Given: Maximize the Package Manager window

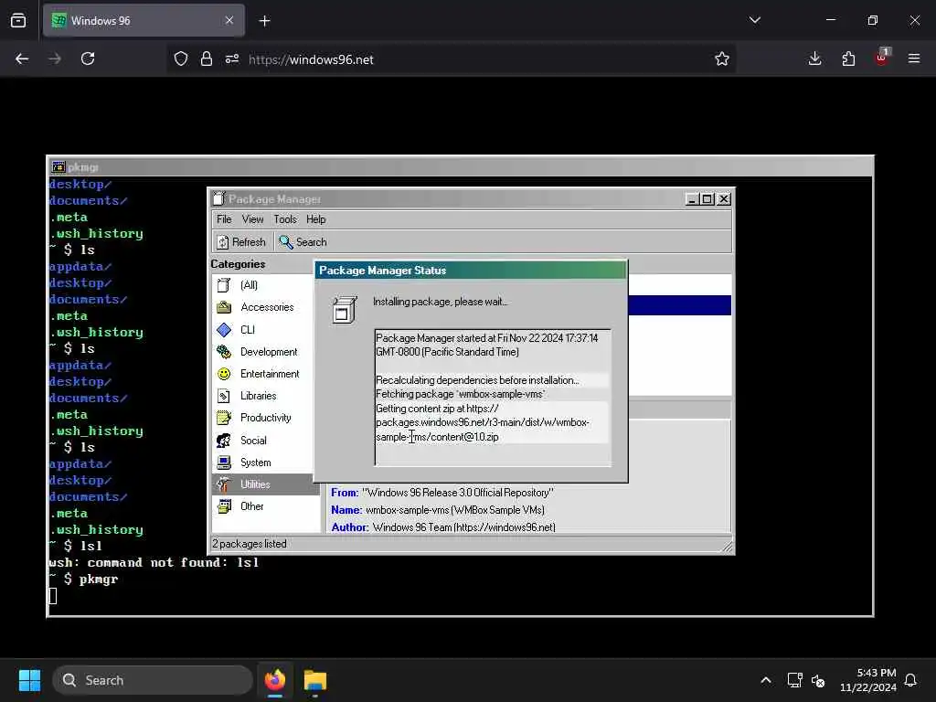Looking at the screenshot, I should (x=707, y=198).
